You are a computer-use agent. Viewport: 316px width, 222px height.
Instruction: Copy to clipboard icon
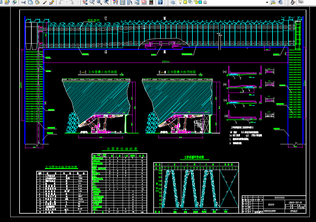(30, 2)
